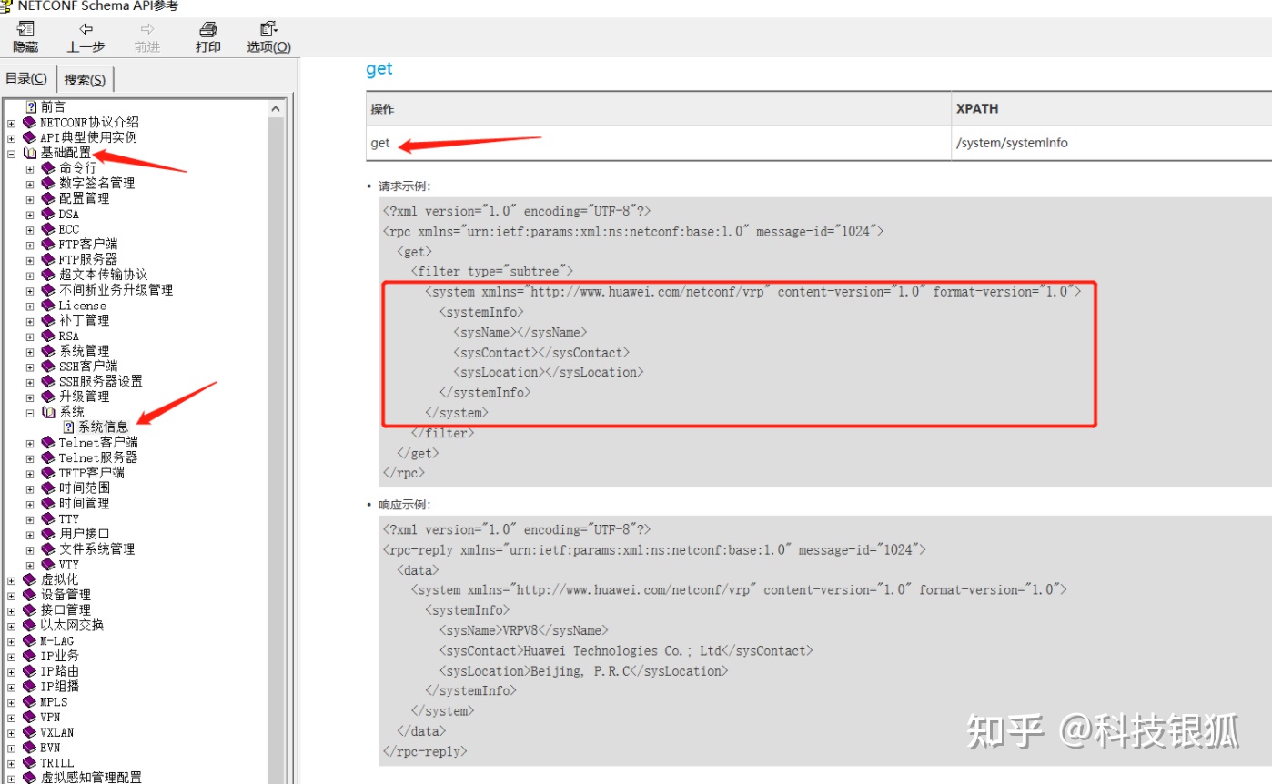Click the License book icon
The image size is (1272, 784).
point(48,306)
